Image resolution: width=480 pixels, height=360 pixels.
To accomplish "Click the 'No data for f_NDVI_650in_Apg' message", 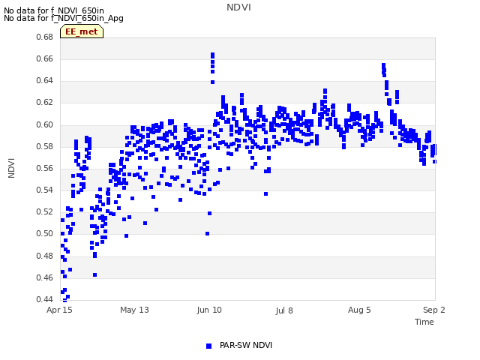I will tap(64, 18).
